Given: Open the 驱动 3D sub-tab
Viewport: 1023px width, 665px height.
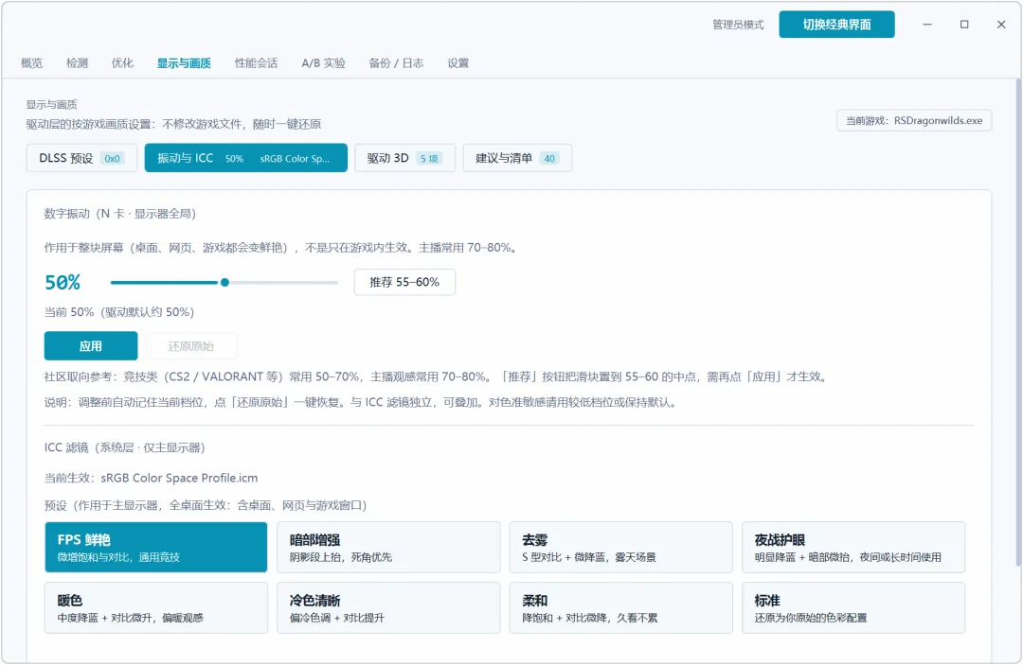Looking at the screenshot, I should [404, 158].
